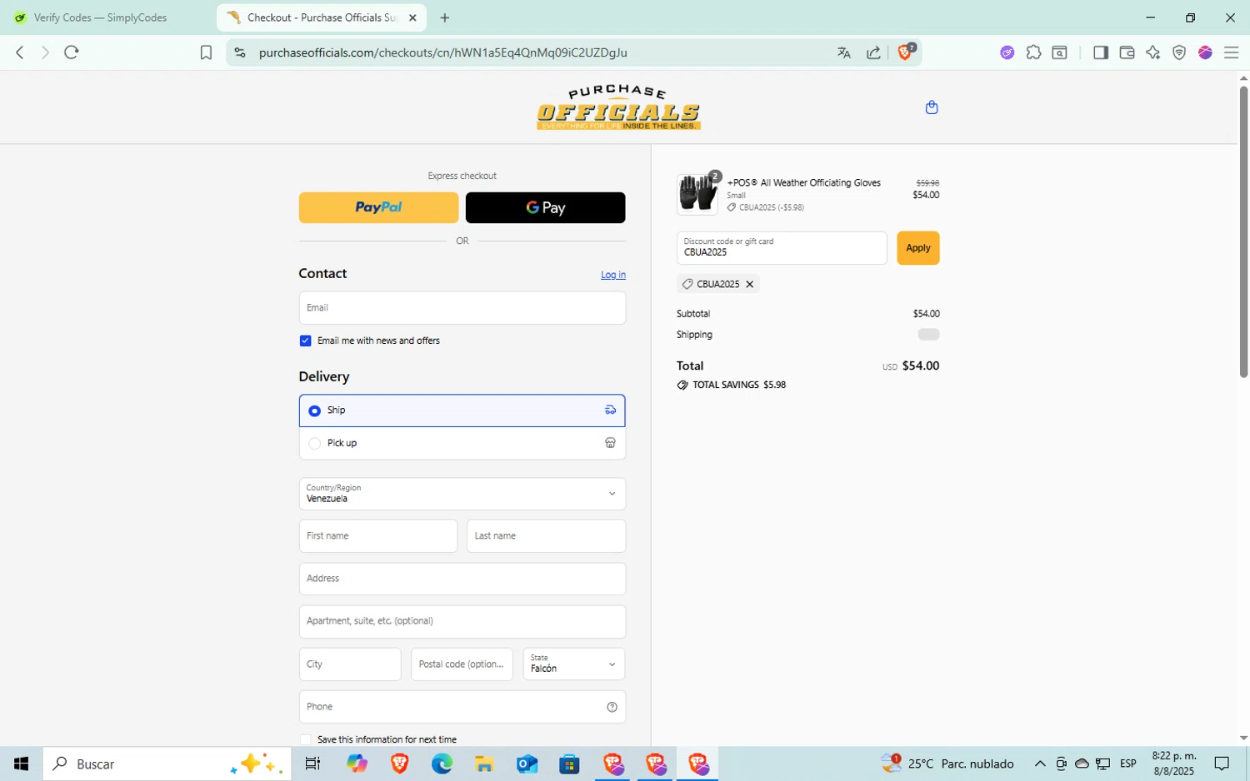Bookmark this page with bookmark icon
Image resolution: width=1250 pixels, height=781 pixels.
click(206, 52)
